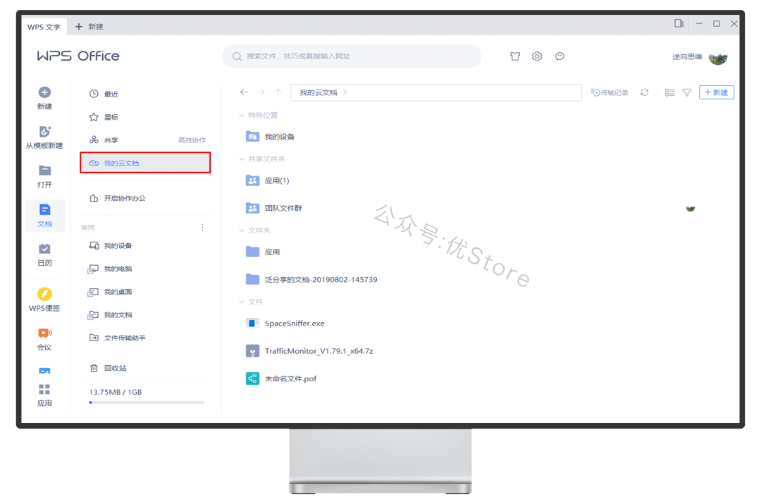Click the skin shirt icon in header
Image resolution: width=761 pixels, height=504 pixels.
(515, 56)
